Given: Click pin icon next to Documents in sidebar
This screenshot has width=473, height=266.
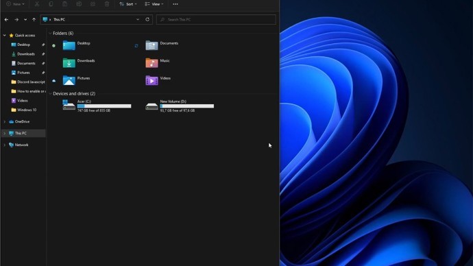Looking at the screenshot, I should [43, 63].
